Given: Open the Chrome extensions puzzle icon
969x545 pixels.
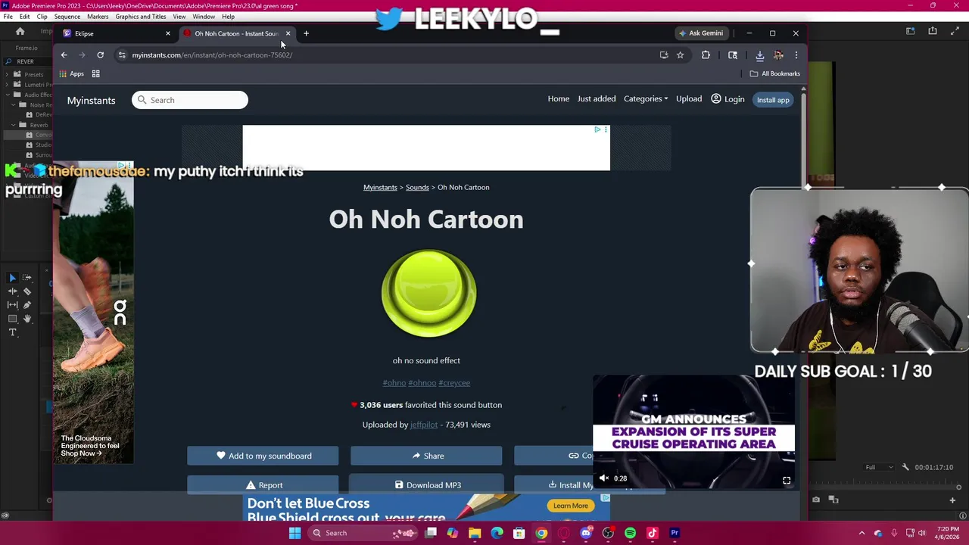Looking at the screenshot, I should point(706,54).
